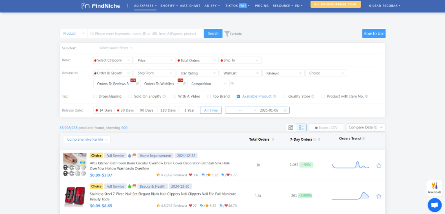Switch to grid card view
Screen dimensions: 445x214
point(290,128)
